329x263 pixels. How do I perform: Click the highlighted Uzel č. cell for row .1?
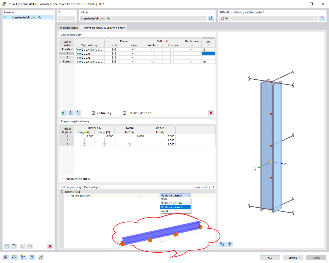click(208, 54)
